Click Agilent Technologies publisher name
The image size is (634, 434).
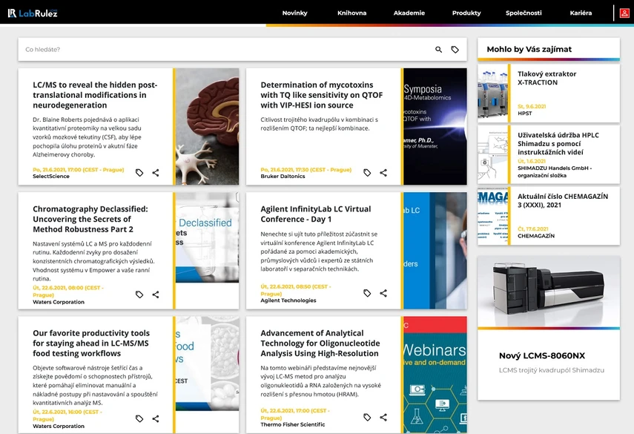click(288, 300)
